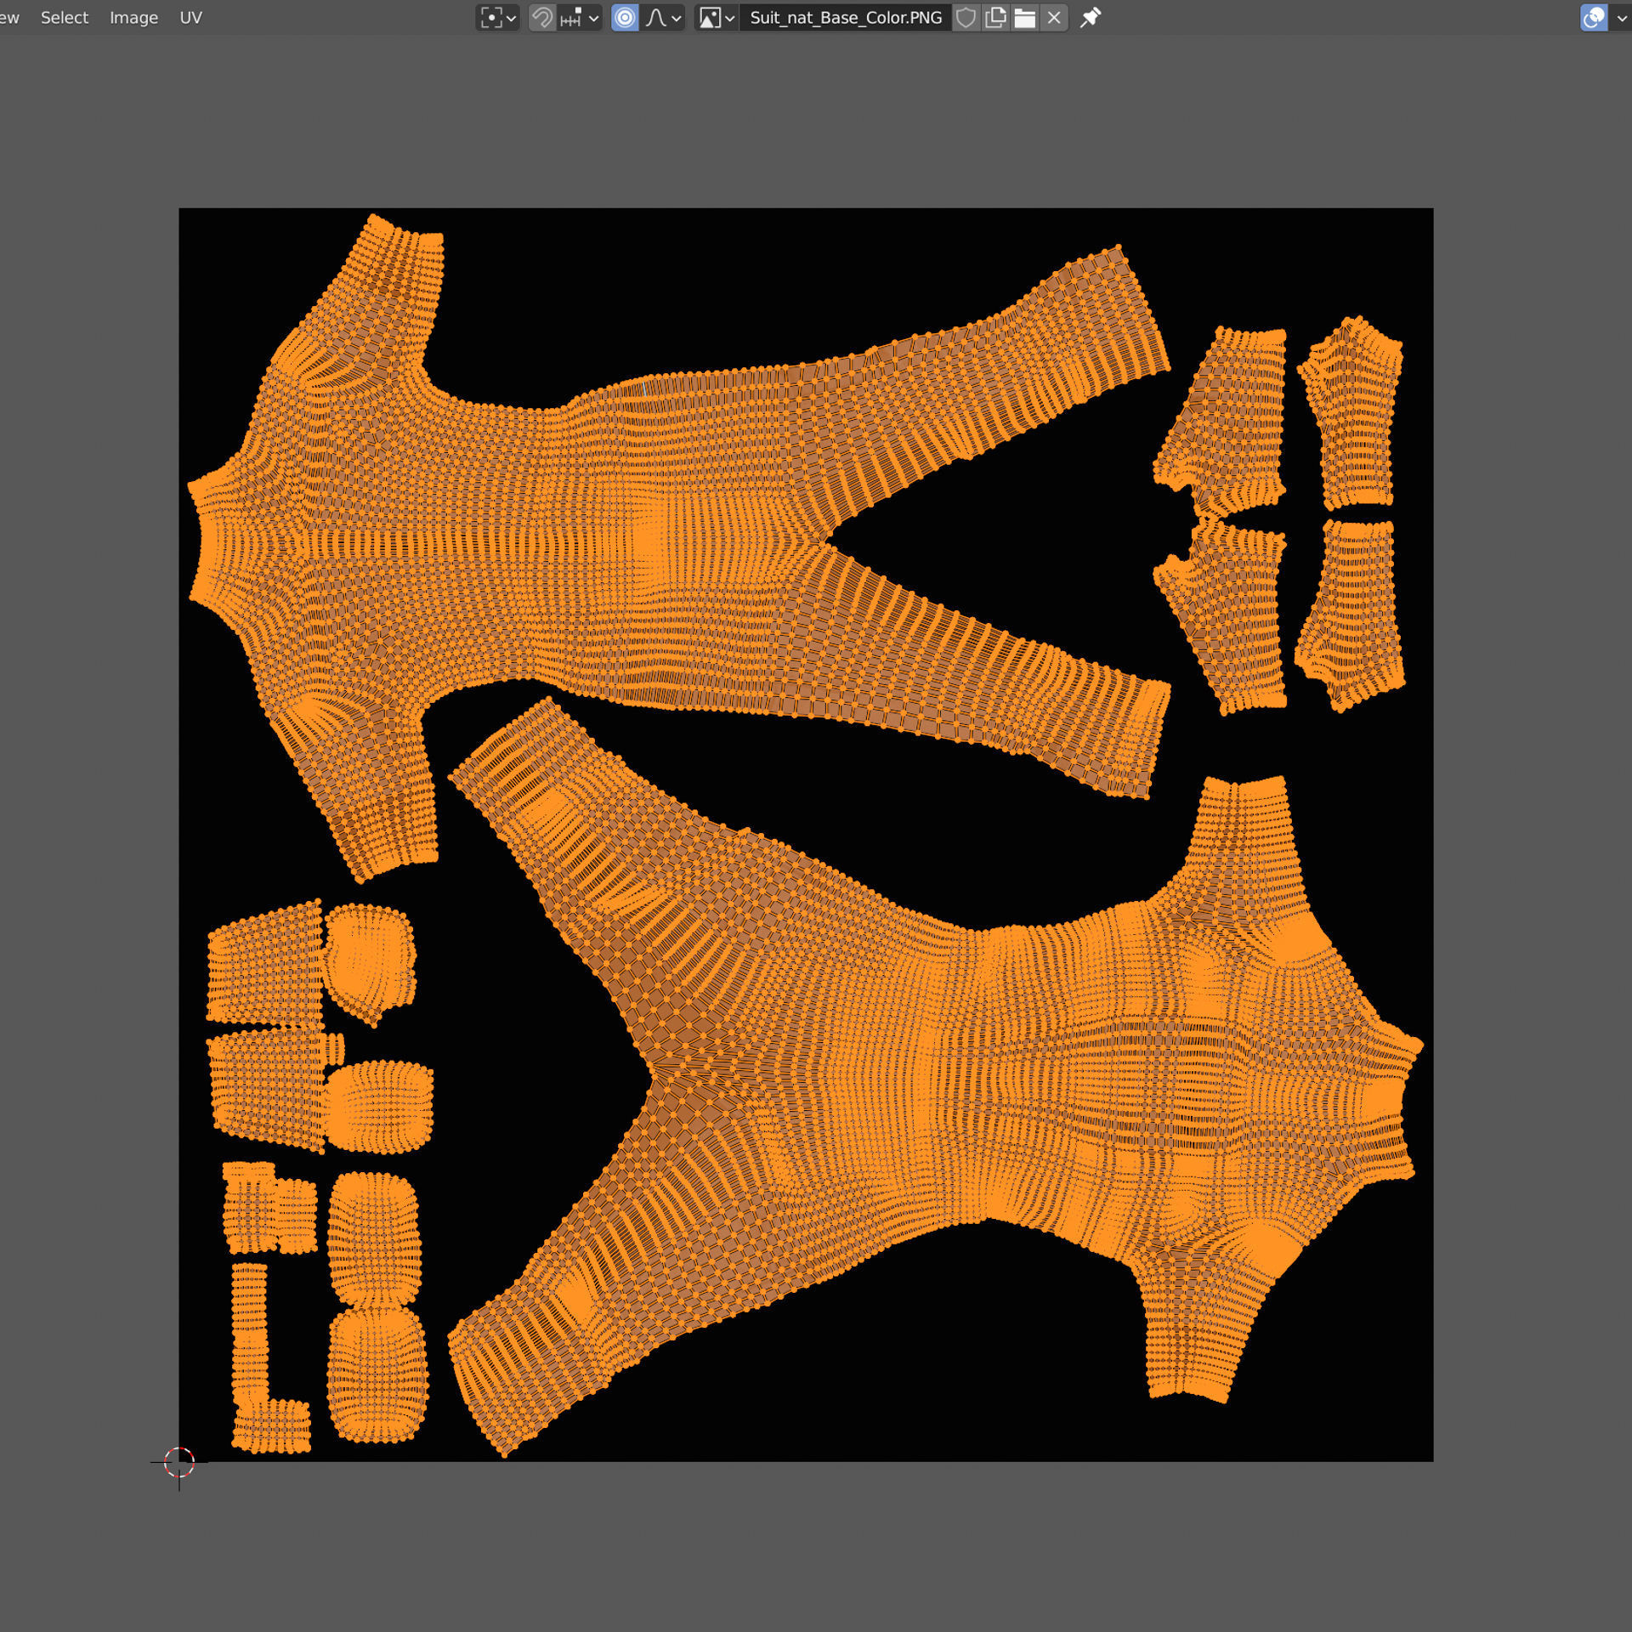
Task: Click the falloff curve icon
Action: point(655,18)
